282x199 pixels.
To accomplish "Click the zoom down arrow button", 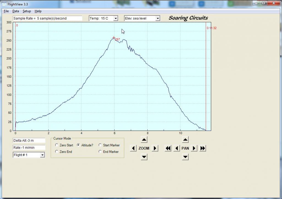I will coord(144,157).
